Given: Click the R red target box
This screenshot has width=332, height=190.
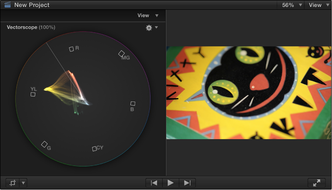Looking at the screenshot, I should 71,49.
